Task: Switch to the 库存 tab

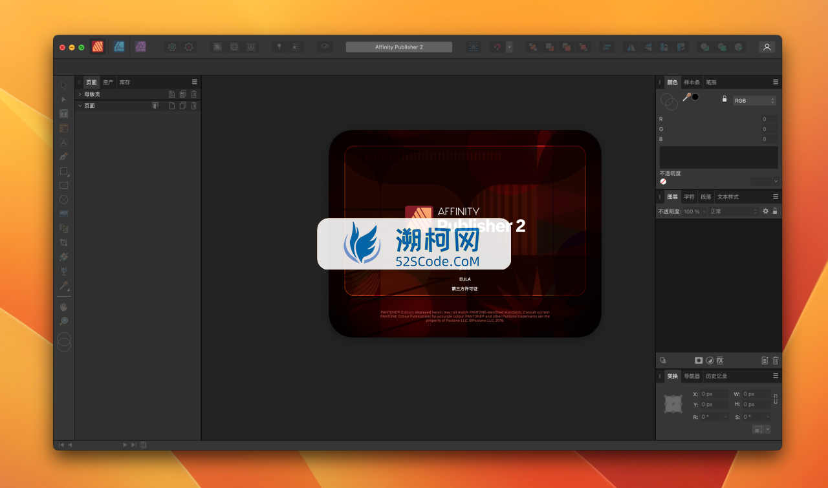Action: click(x=125, y=82)
